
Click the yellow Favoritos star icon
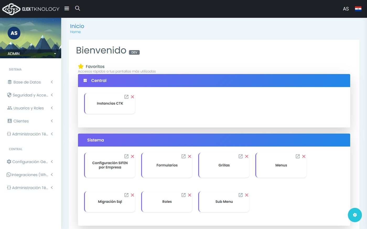(81, 66)
